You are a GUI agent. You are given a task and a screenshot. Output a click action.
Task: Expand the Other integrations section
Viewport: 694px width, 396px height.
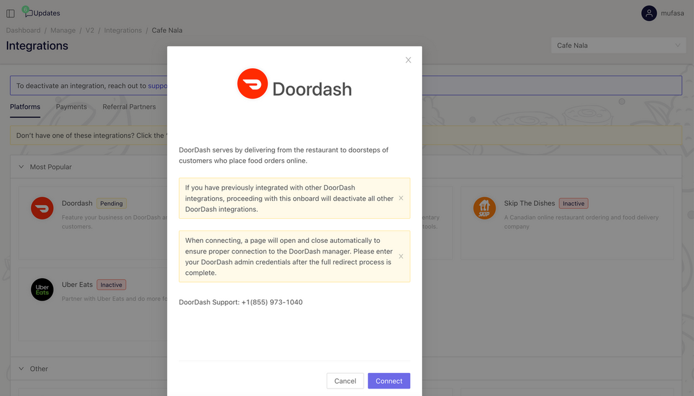[20, 368]
